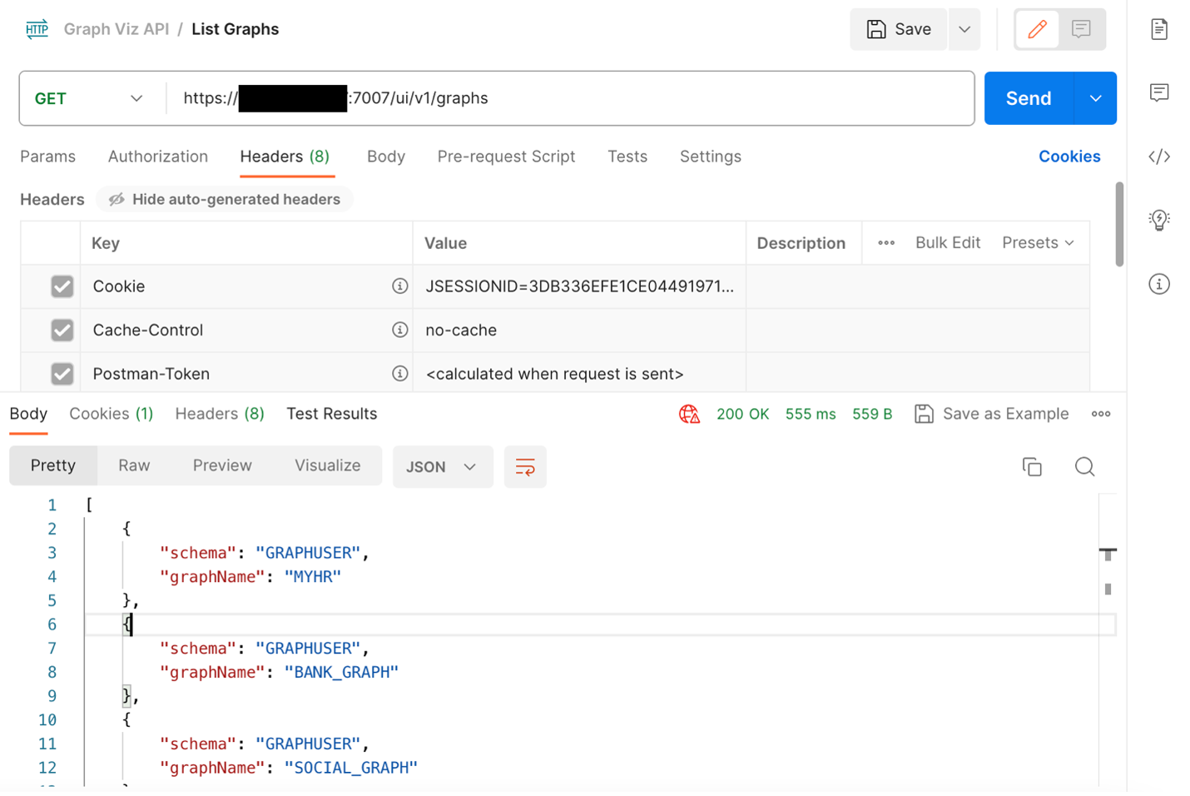Viewport: 1190px width, 796px height.
Task: Expand the Send button dropdown arrow
Action: [1095, 98]
